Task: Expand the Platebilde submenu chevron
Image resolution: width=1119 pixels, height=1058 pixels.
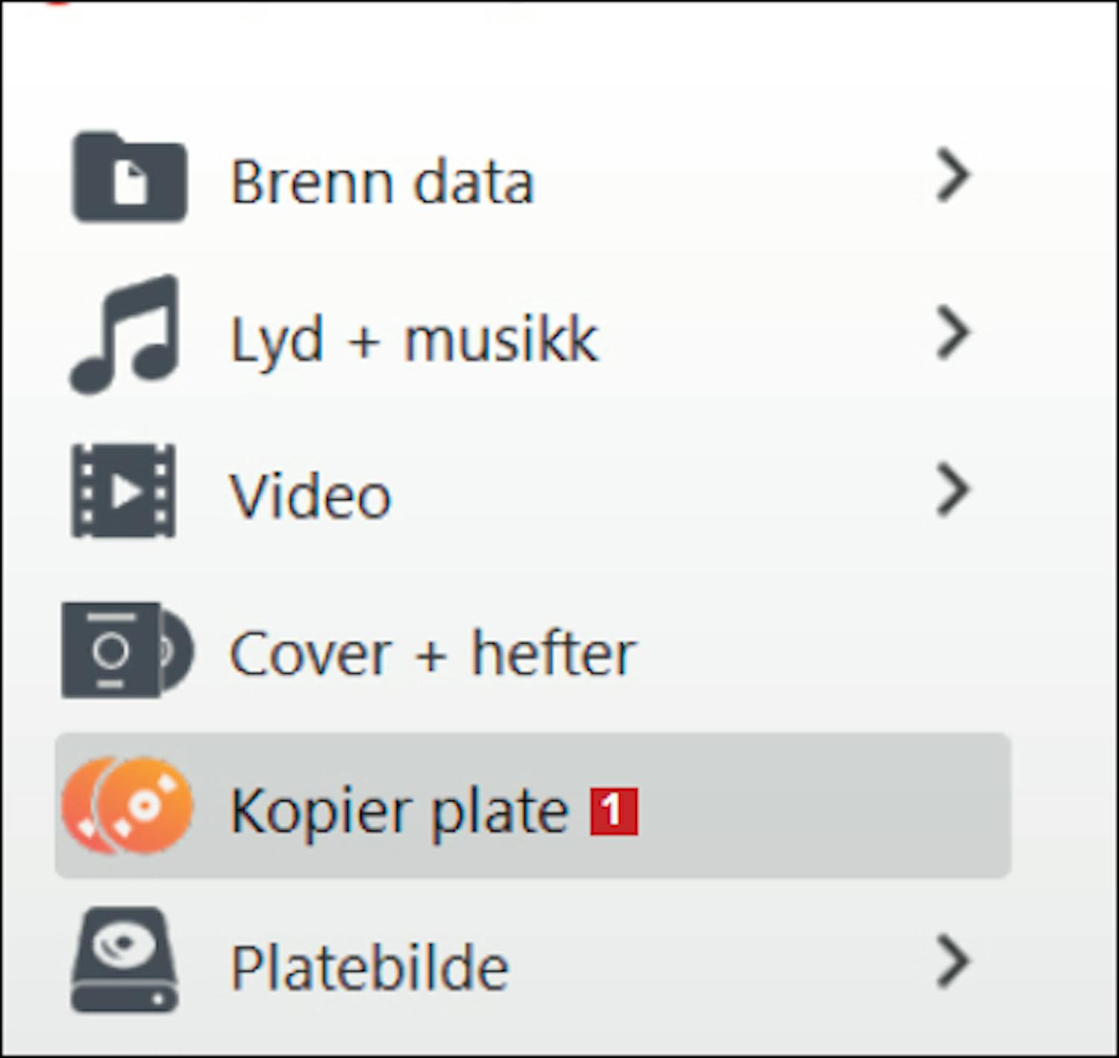Action: click(x=953, y=961)
